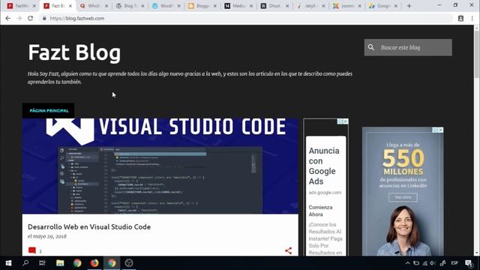Open post 'Desarrollo Web en Visual Studio Code'
This screenshot has height=270, width=480.
tap(89, 226)
